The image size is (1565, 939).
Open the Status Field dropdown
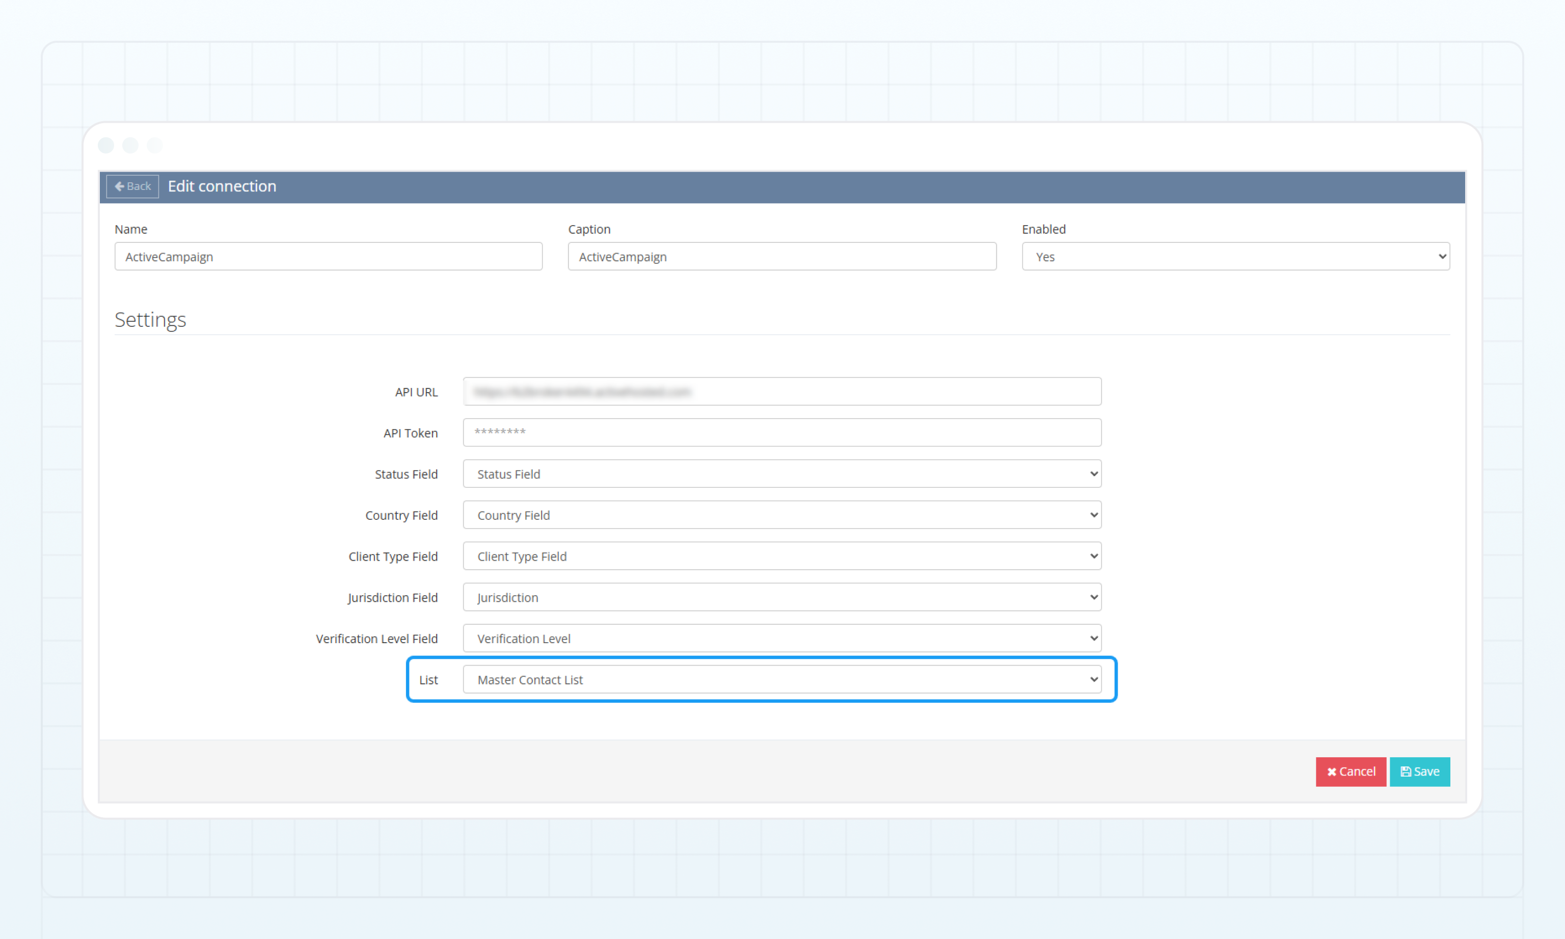pos(781,473)
